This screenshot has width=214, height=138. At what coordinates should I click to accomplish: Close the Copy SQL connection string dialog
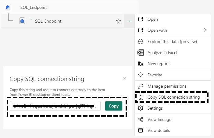(124, 78)
